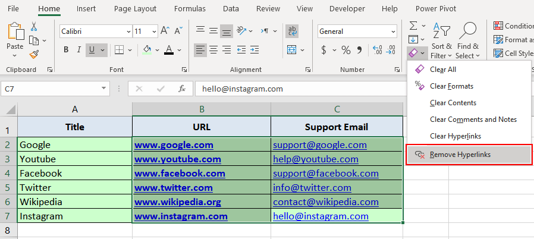The height and width of the screenshot is (239, 534).
Task: Switch to the Page Layout tab
Action: pos(135,8)
